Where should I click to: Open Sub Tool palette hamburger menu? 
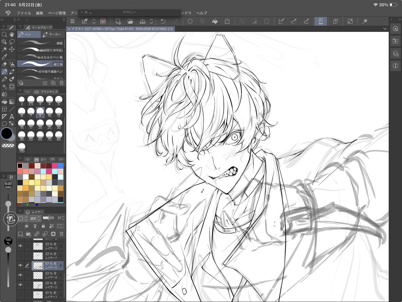click(20, 27)
